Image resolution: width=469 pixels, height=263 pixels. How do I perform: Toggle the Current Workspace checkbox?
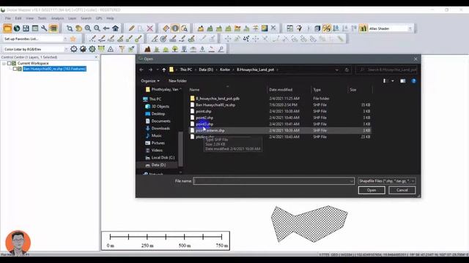[x=10, y=64]
